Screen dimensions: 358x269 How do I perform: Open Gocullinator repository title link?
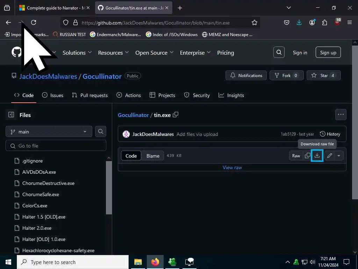102,76
